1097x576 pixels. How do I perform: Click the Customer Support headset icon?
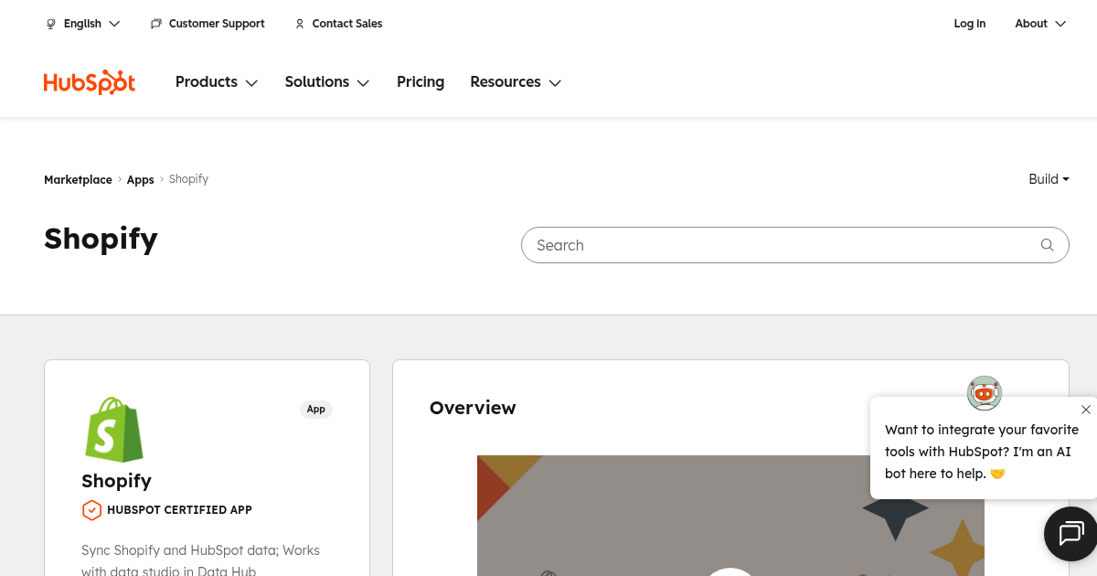[x=156, y=24]
